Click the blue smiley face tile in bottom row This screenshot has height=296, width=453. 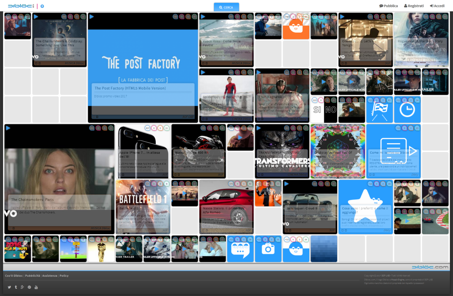click(x=296, y=249)
